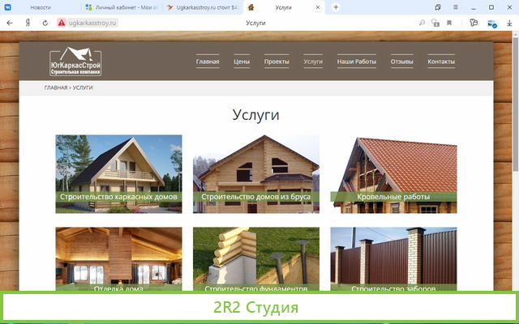The image size is (519, 324).
Task: Click ГЛАВНАЯ breadcrumb link
Action: point(56,87)
